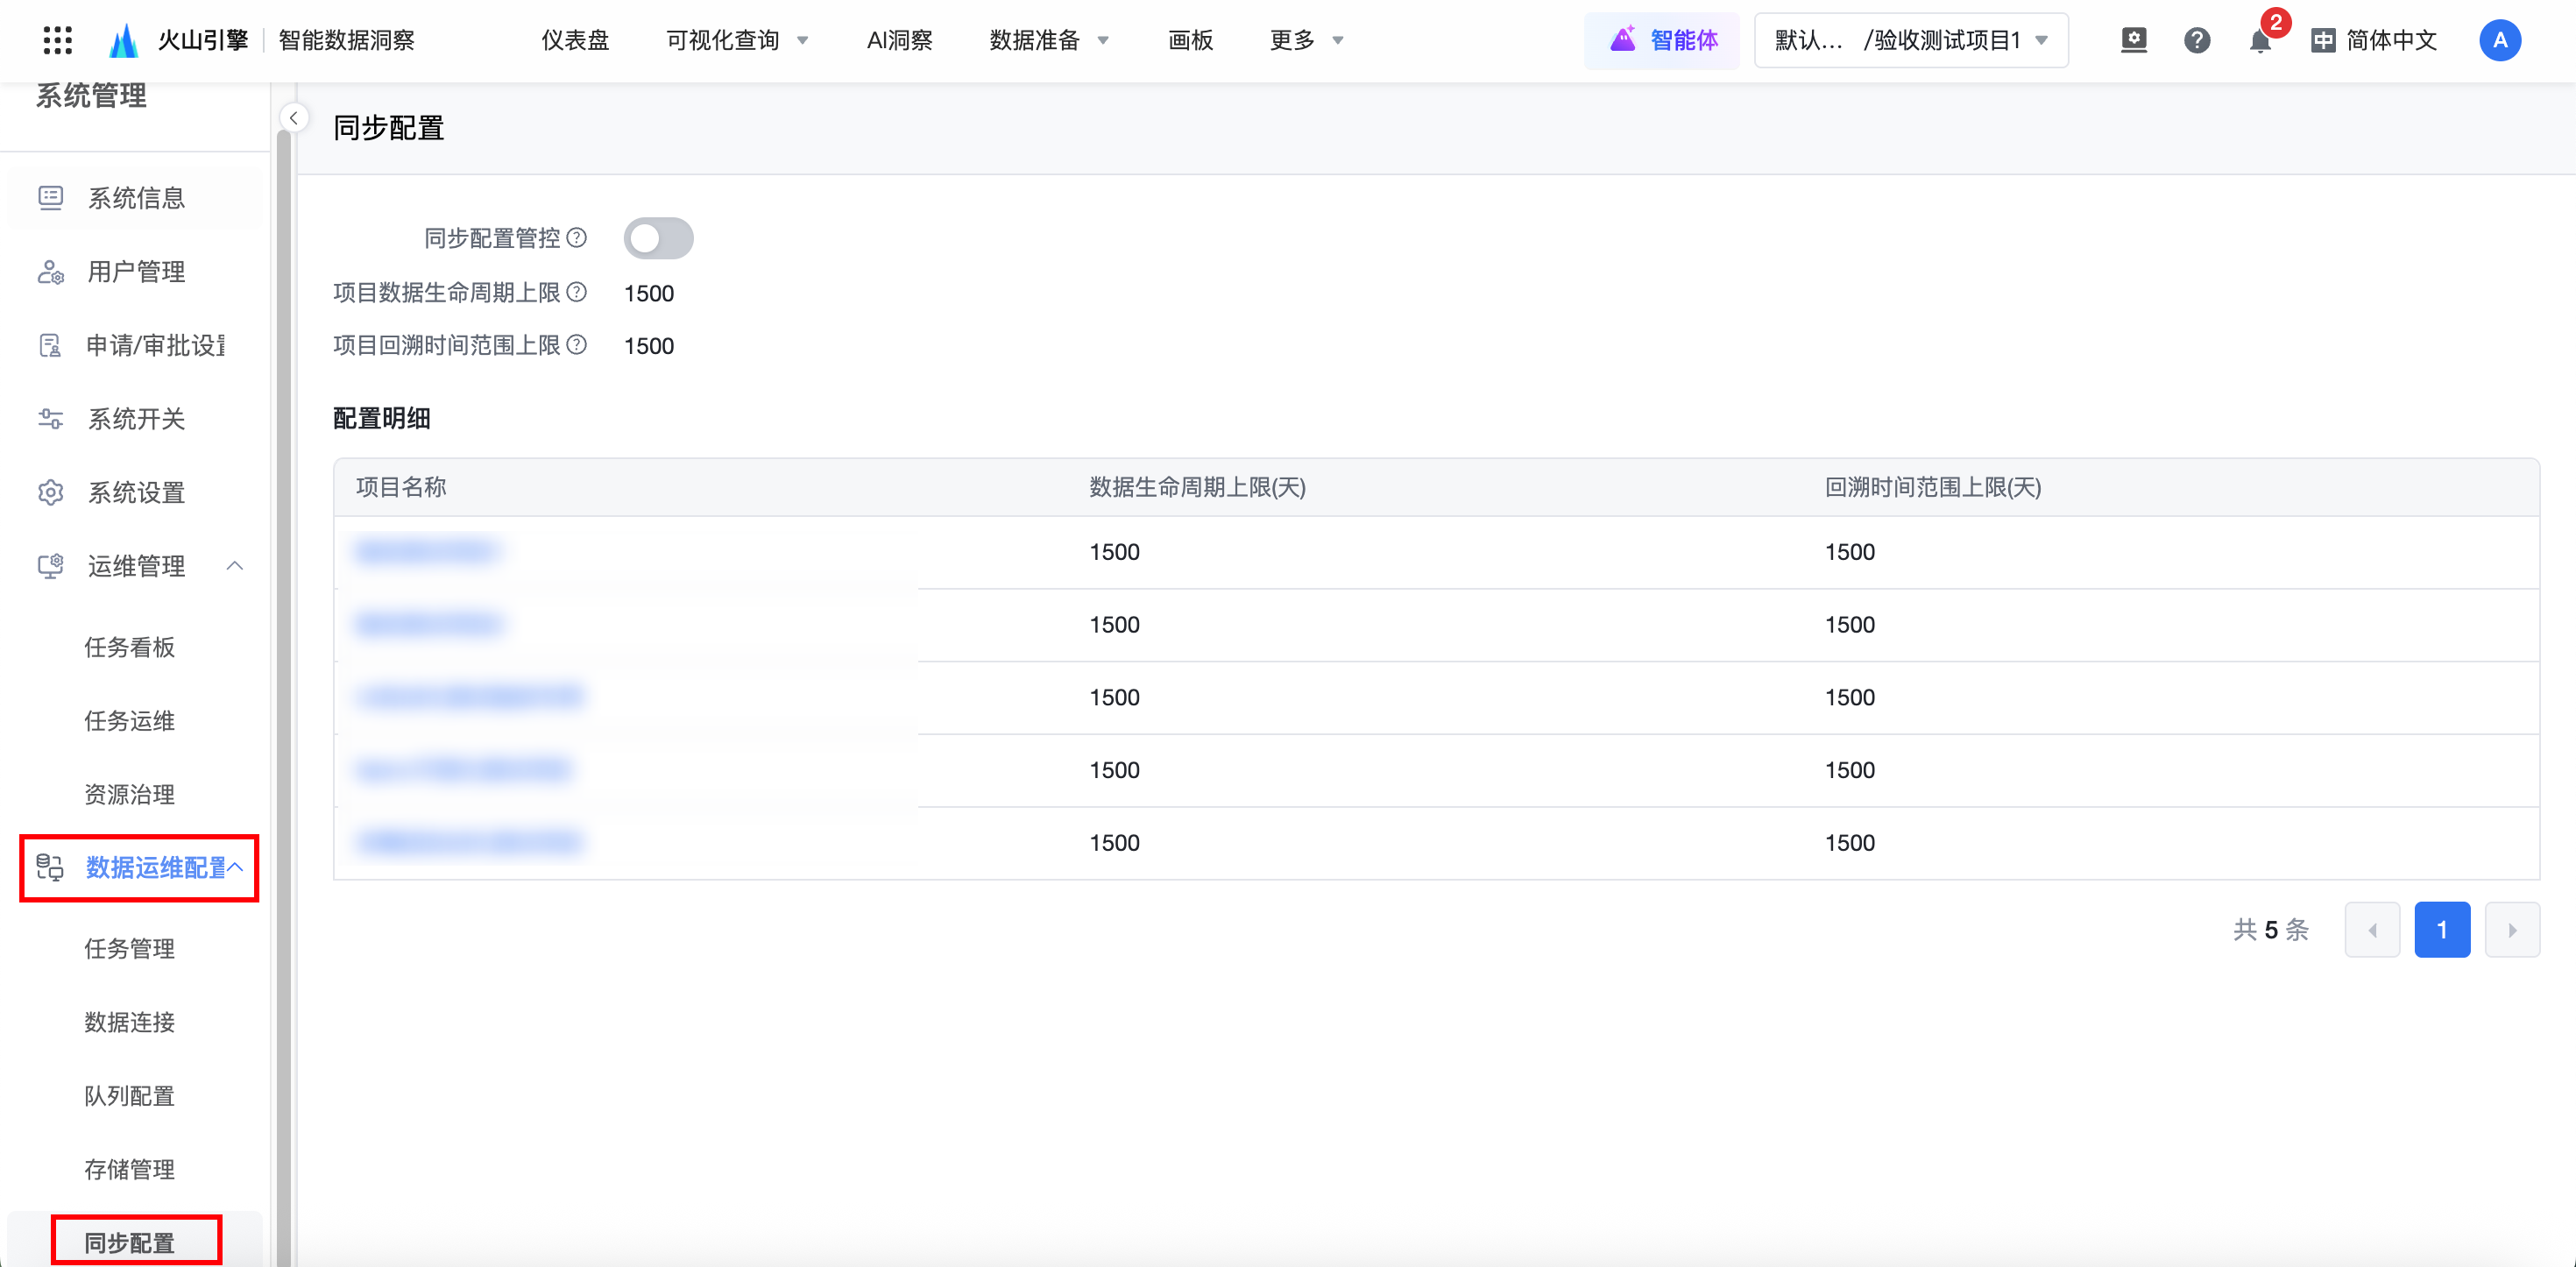Open the app grid launcher icon
Viewport: 2576px width, 1267px height.
coord(58,40)
